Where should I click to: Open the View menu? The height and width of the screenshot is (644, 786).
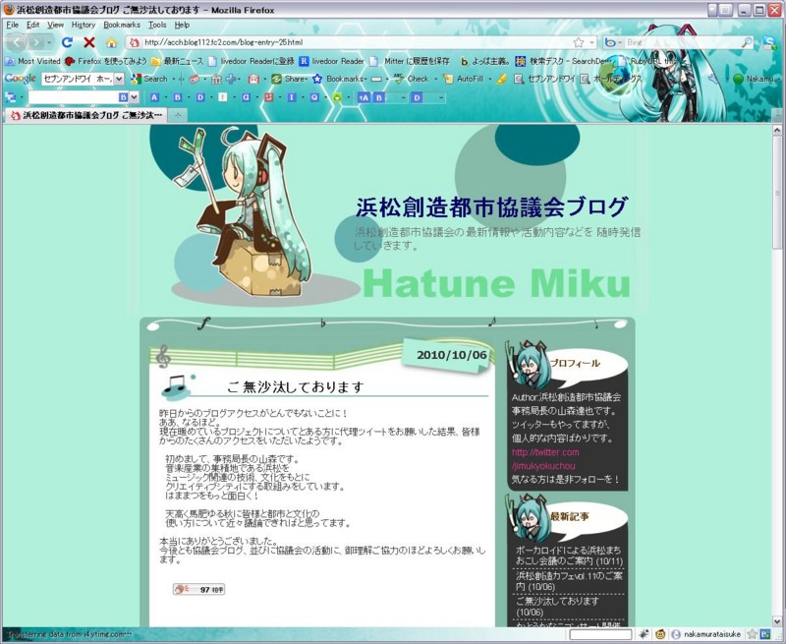coord(55,25)
